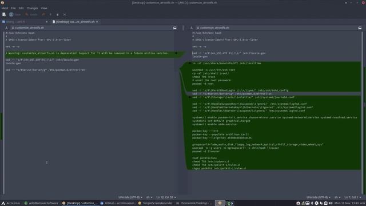The height and width of the screenshot is (206, 366).
Task: Click the Save button in toolbar
Action: (15, 14)
